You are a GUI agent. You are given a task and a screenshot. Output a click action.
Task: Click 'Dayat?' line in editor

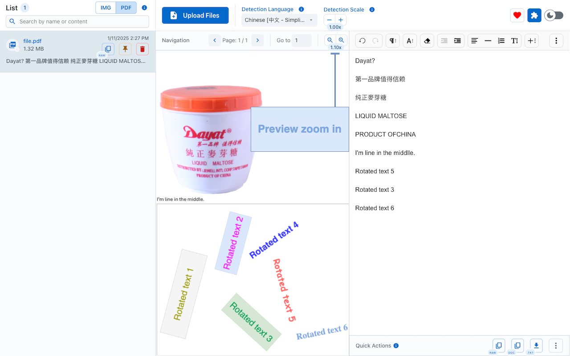365,61
